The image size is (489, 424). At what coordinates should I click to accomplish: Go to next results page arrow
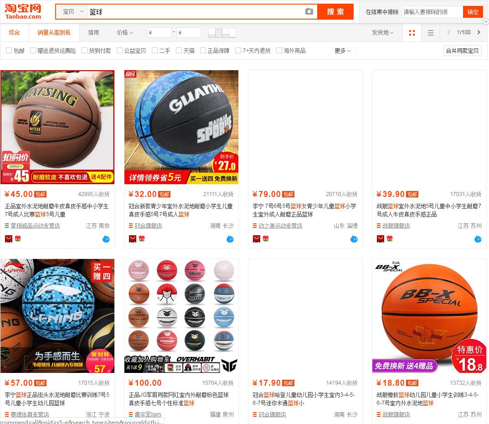[x=479, y=32]
